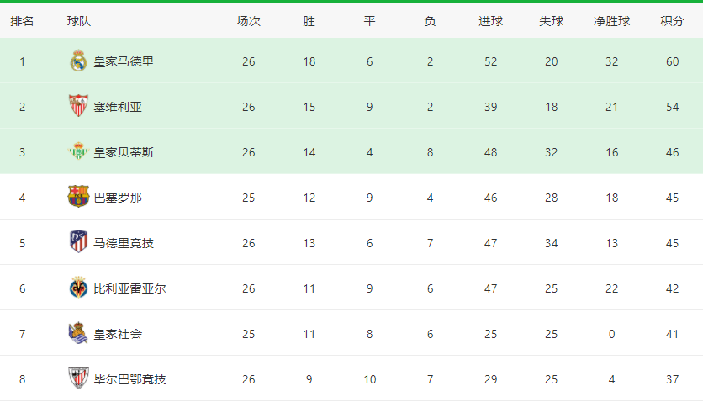Viewport: 703px width, 402px height.
Task: Select the Real Sociedad crest icon
Action: 78,333
